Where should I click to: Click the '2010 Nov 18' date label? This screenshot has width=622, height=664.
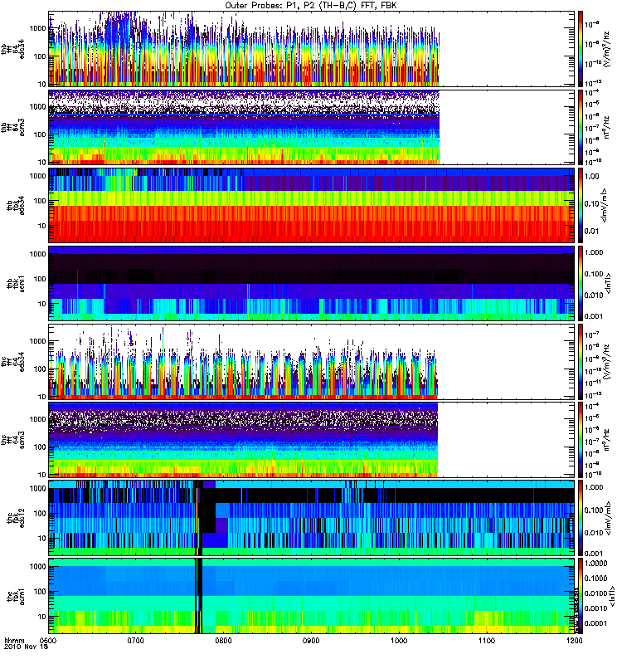pos(26,647)
